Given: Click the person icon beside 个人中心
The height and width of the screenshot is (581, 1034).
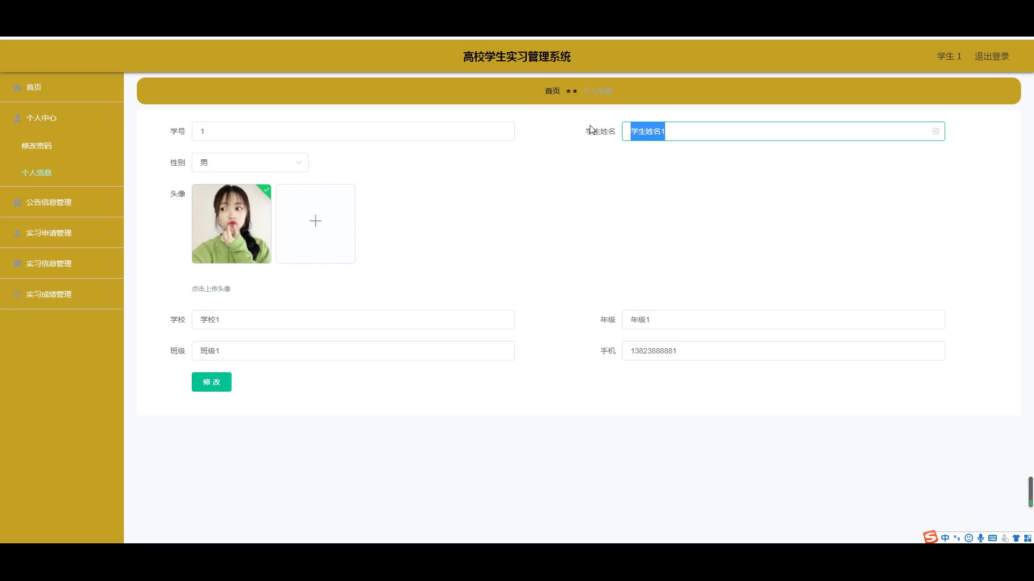Looking at the screenshot, I should 17,118.
